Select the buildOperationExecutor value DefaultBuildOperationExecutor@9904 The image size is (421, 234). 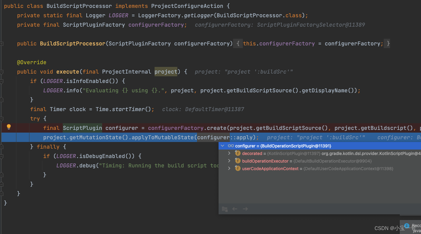click(332, 161)
